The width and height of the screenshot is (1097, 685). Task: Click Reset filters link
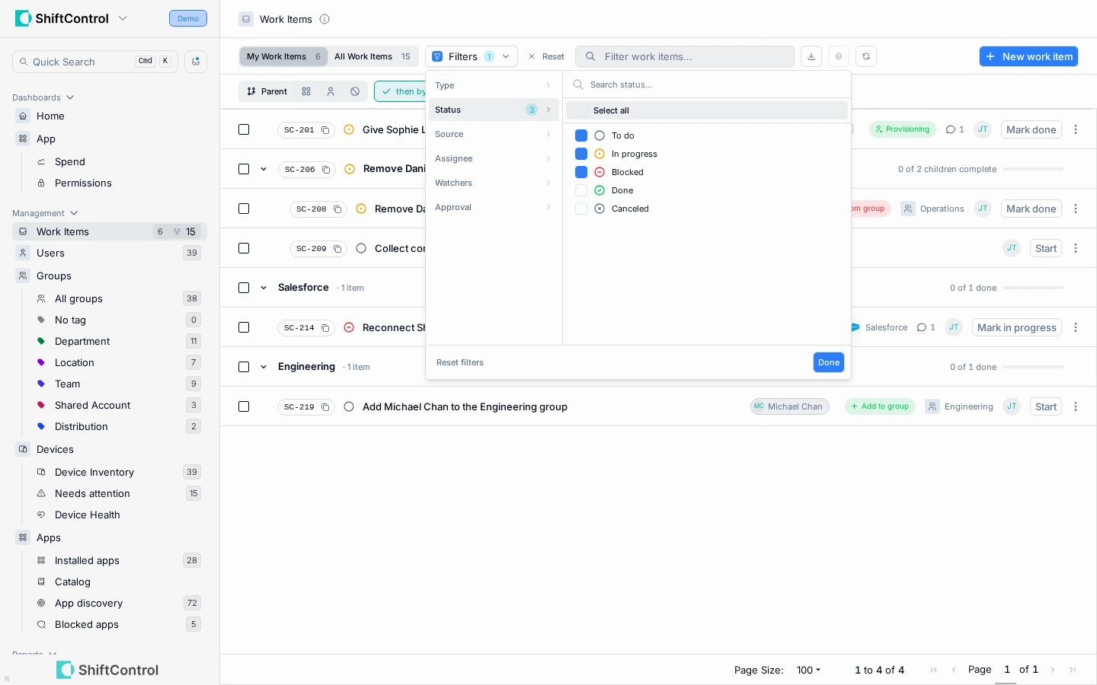click(x=460, y=362)
